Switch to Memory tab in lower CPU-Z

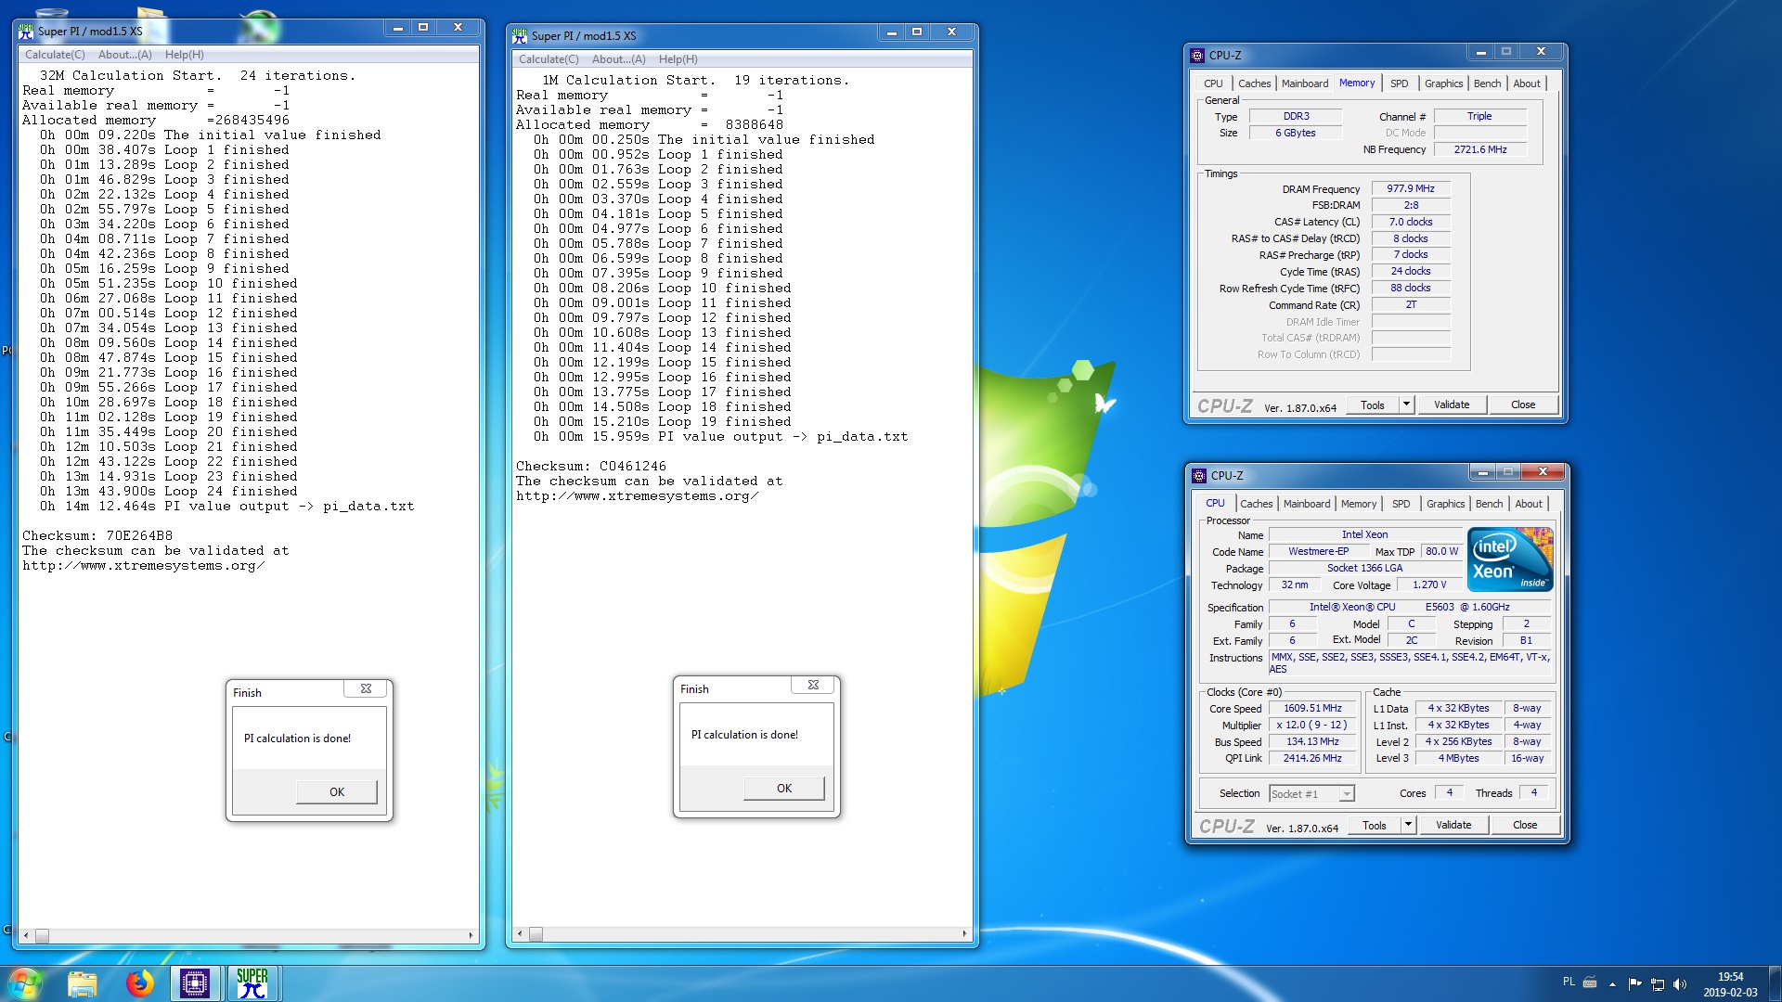click(1359, 504)
